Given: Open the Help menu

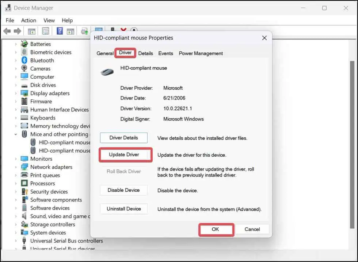Looking at the screenshot, I should click(67, 20).
